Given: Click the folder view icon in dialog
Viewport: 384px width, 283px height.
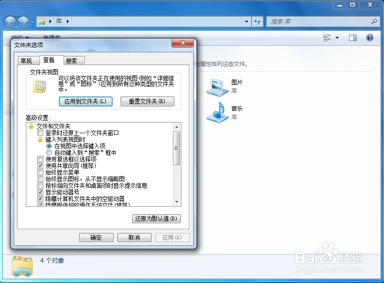Looking at the screenshot, I should (40, 86).
